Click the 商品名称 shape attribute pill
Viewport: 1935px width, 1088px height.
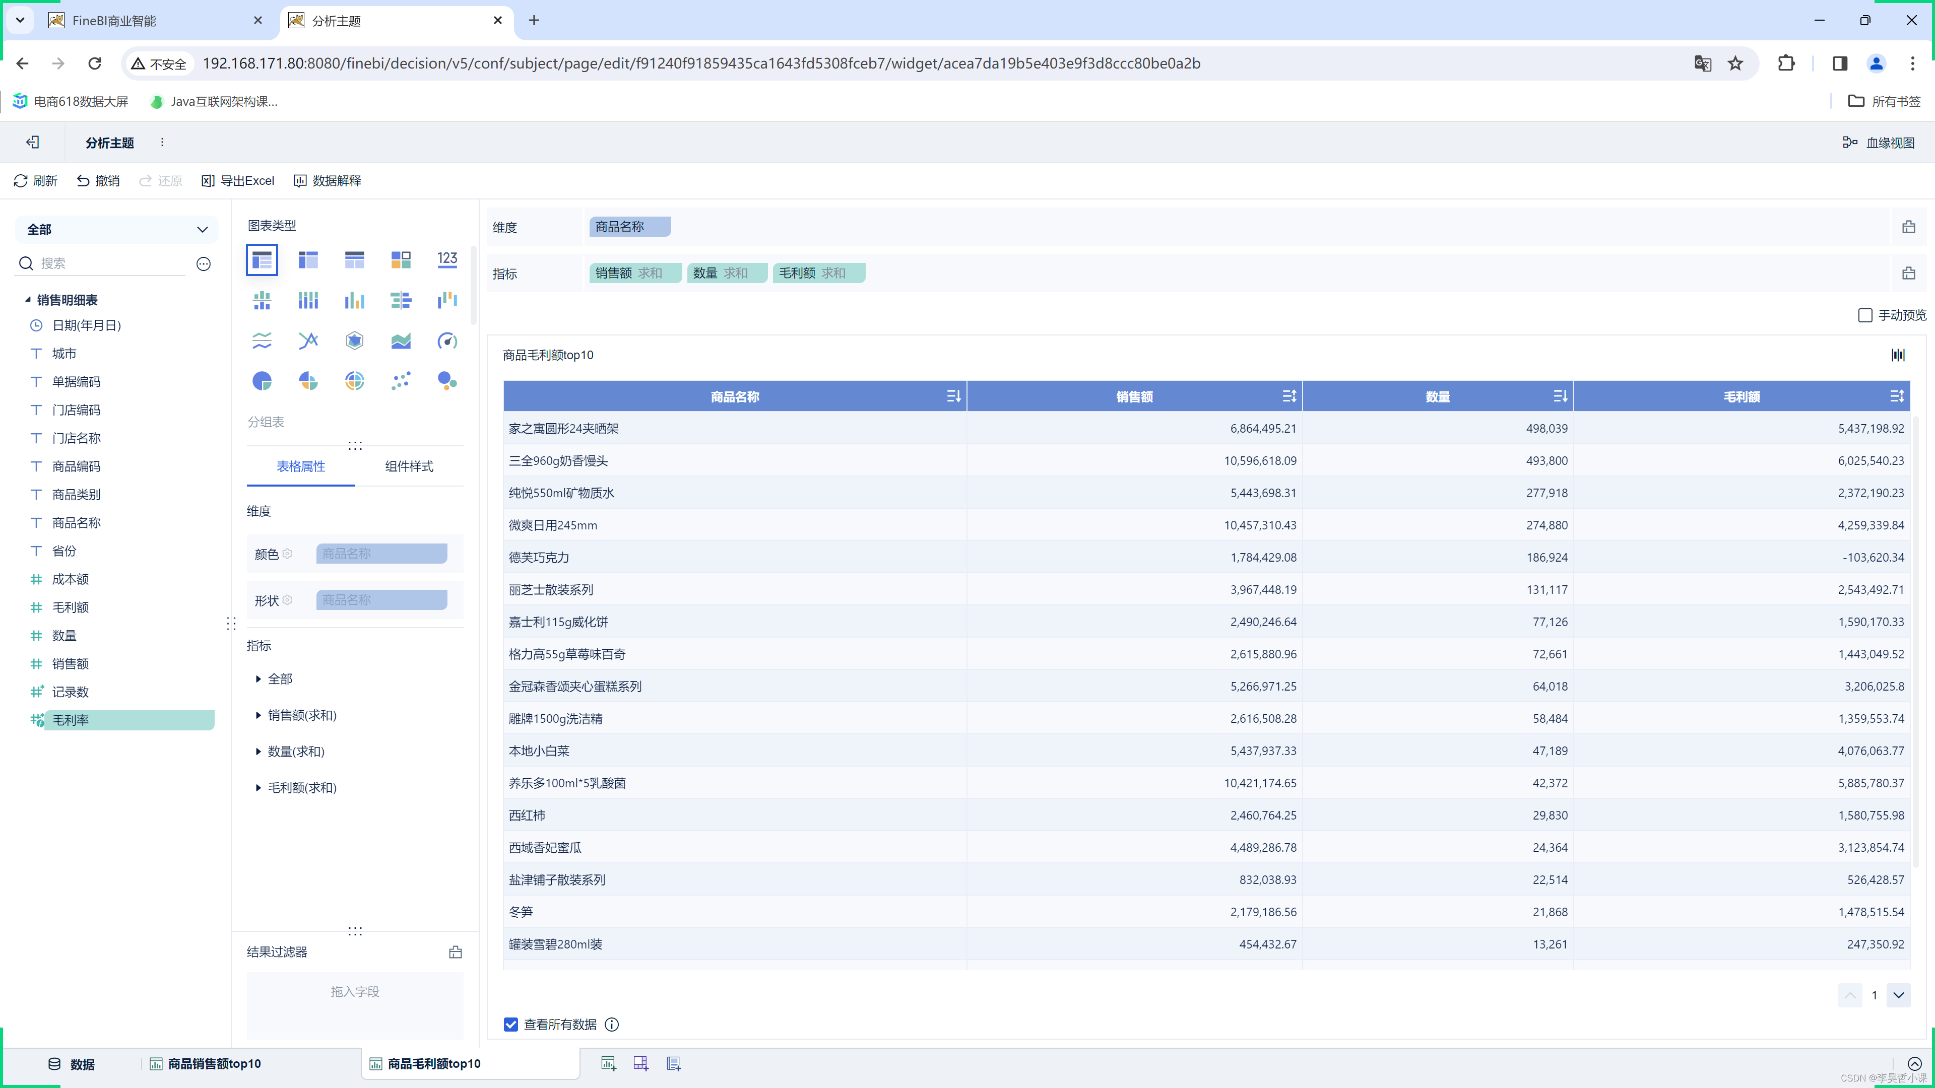point(381,600)
